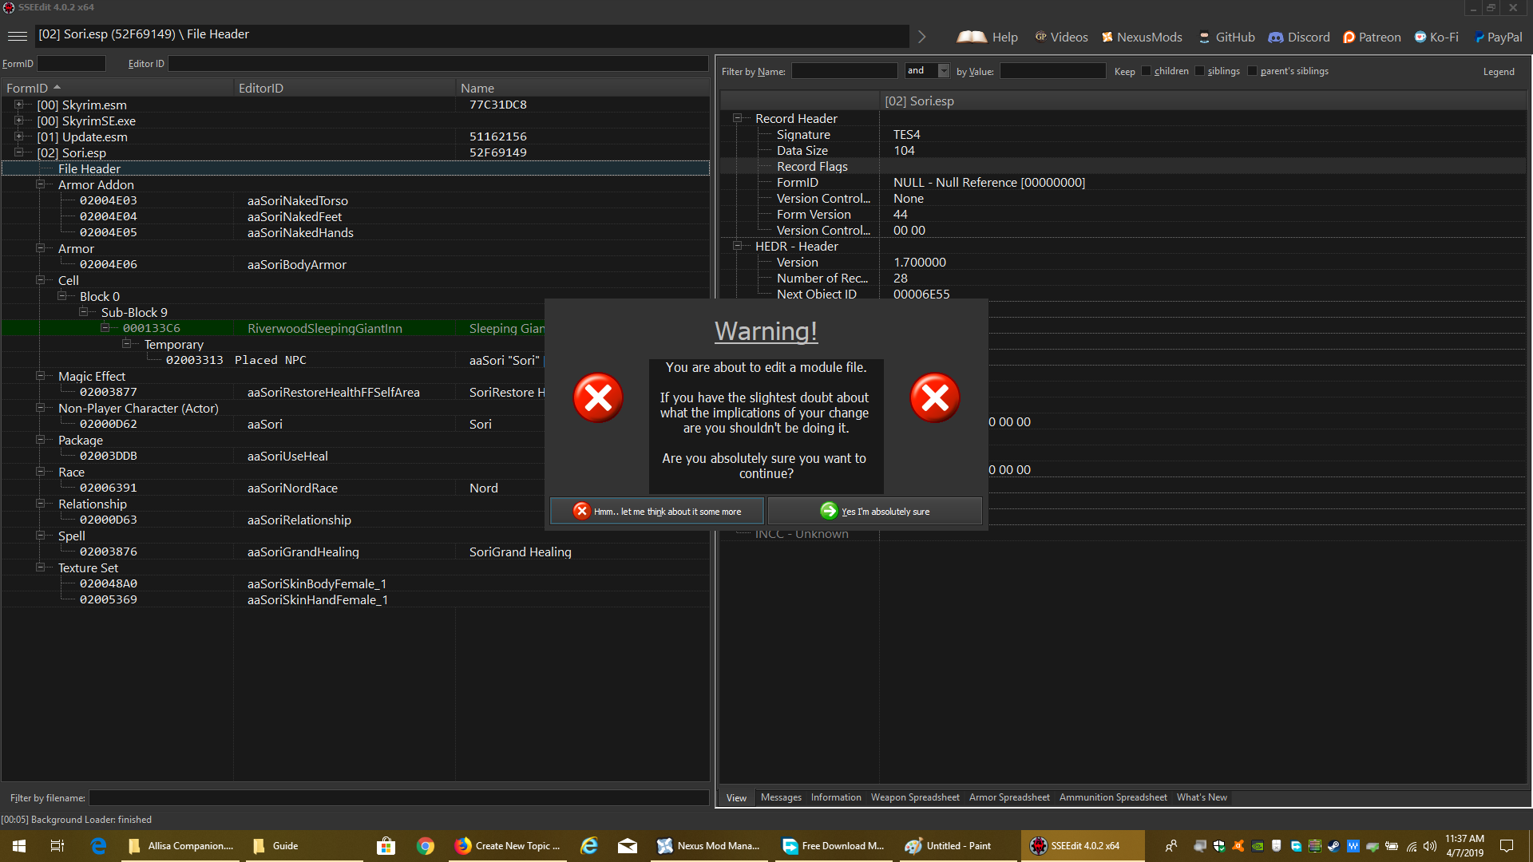Image resolution: width=1533 pixels, height=862 pixels.
Task: Switch to the View tab
Action: point(736,798)
